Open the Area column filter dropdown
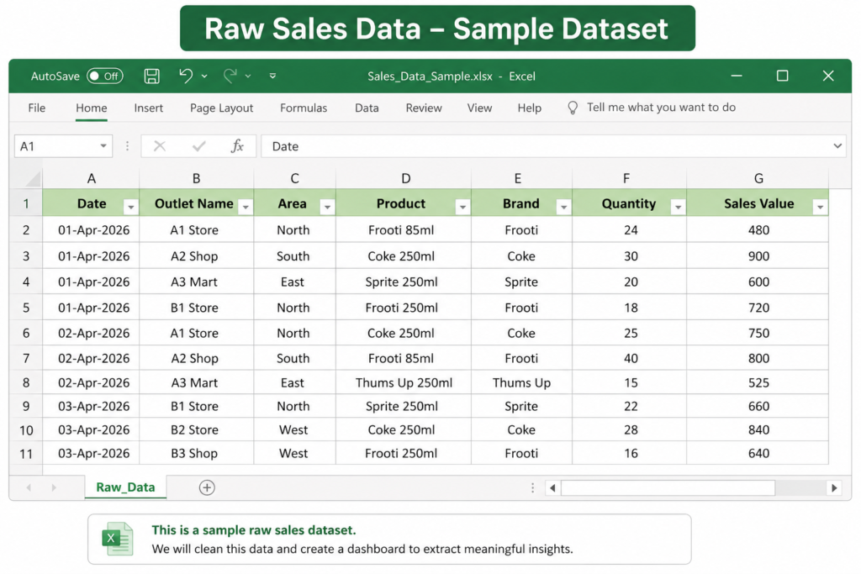 point(327,207)
